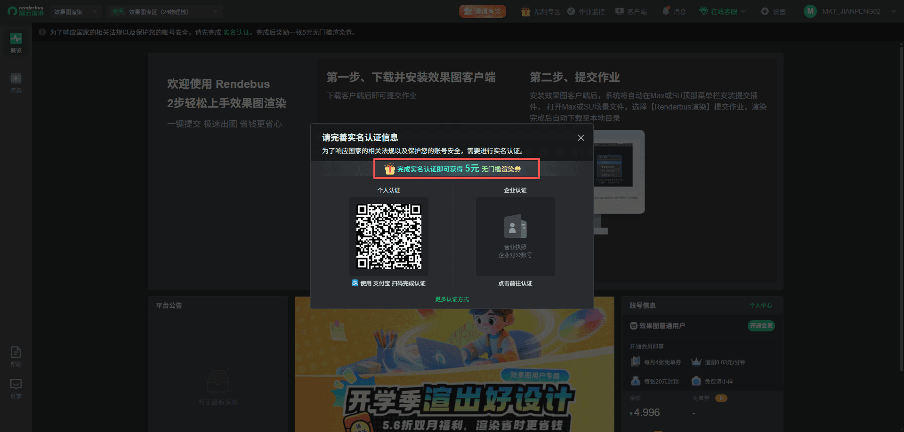Click the 邀请有奖 invite reward button

(483, 11)
